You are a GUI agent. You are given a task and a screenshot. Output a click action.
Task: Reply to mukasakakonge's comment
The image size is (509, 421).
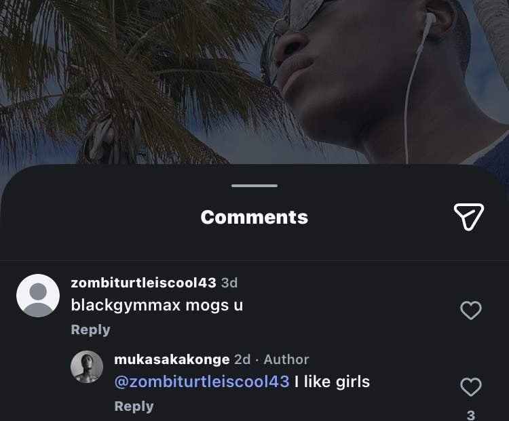[x=134, y=406]
